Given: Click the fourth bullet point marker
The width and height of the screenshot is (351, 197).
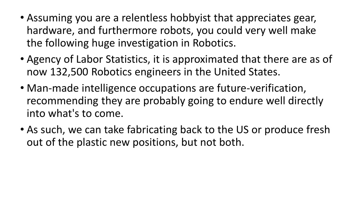Looking at the screenshot, I should coord(22,130).
